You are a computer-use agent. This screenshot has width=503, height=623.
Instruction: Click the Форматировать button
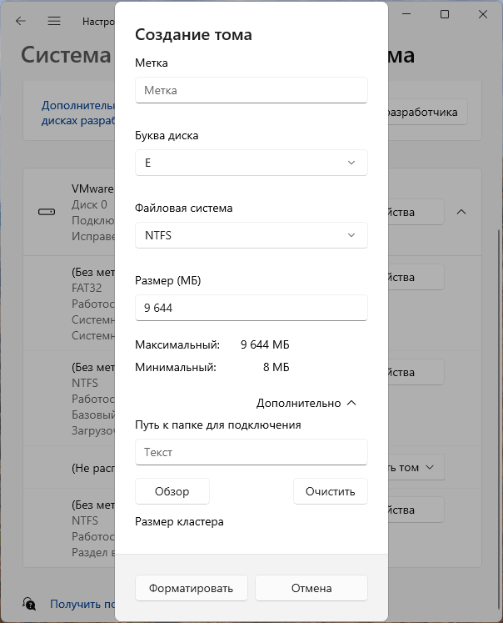click(x=192, y=588)
